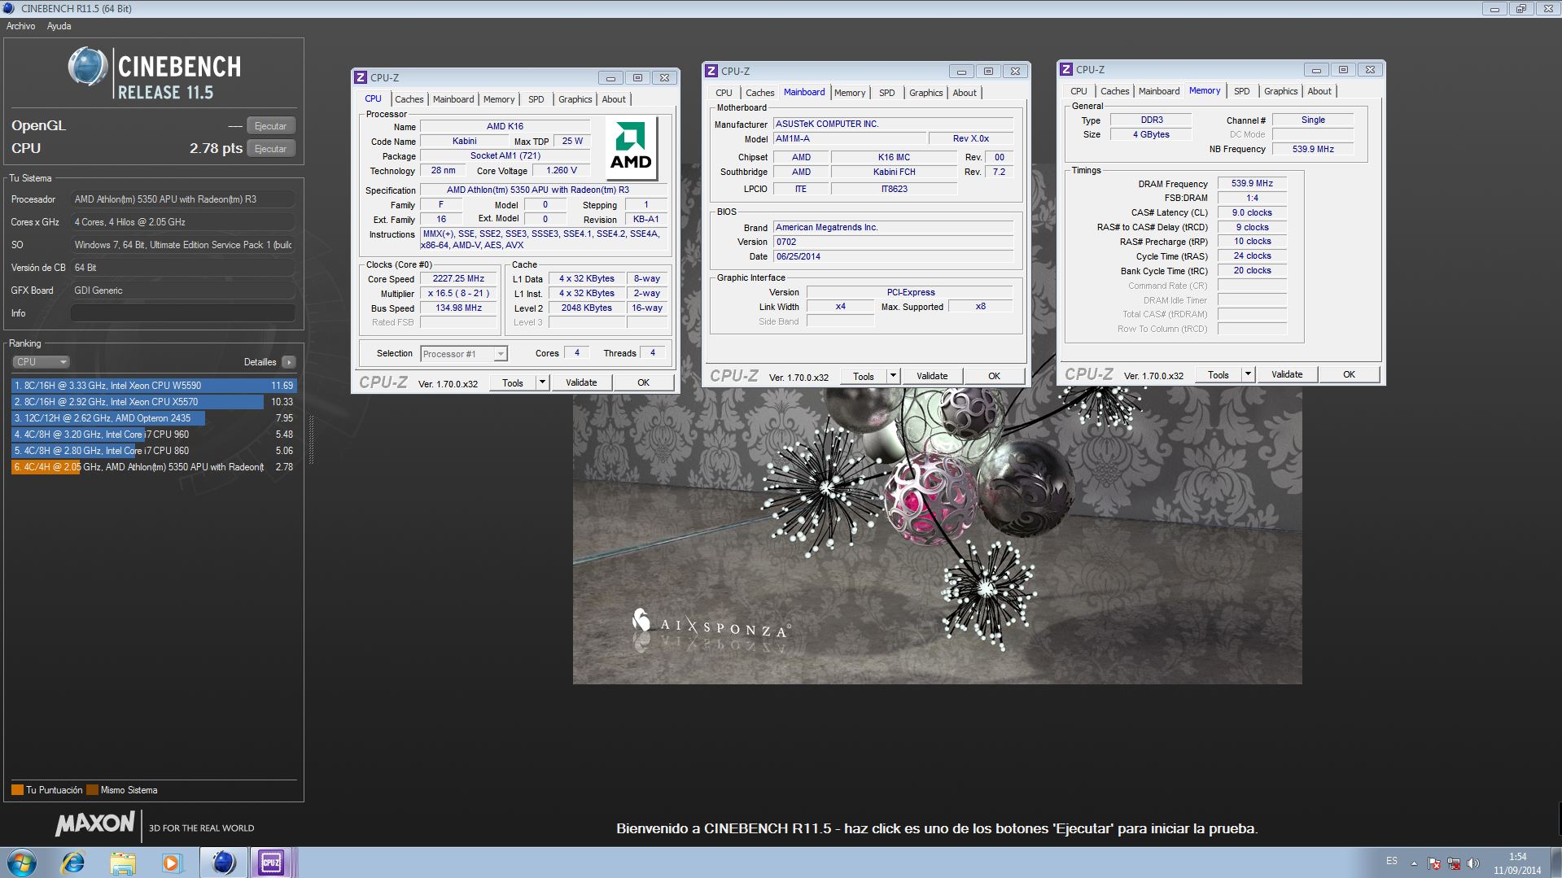Open the CPU ranking dropdown
This screenshot has width=1562, height=878.
click(x=41, y=362)
